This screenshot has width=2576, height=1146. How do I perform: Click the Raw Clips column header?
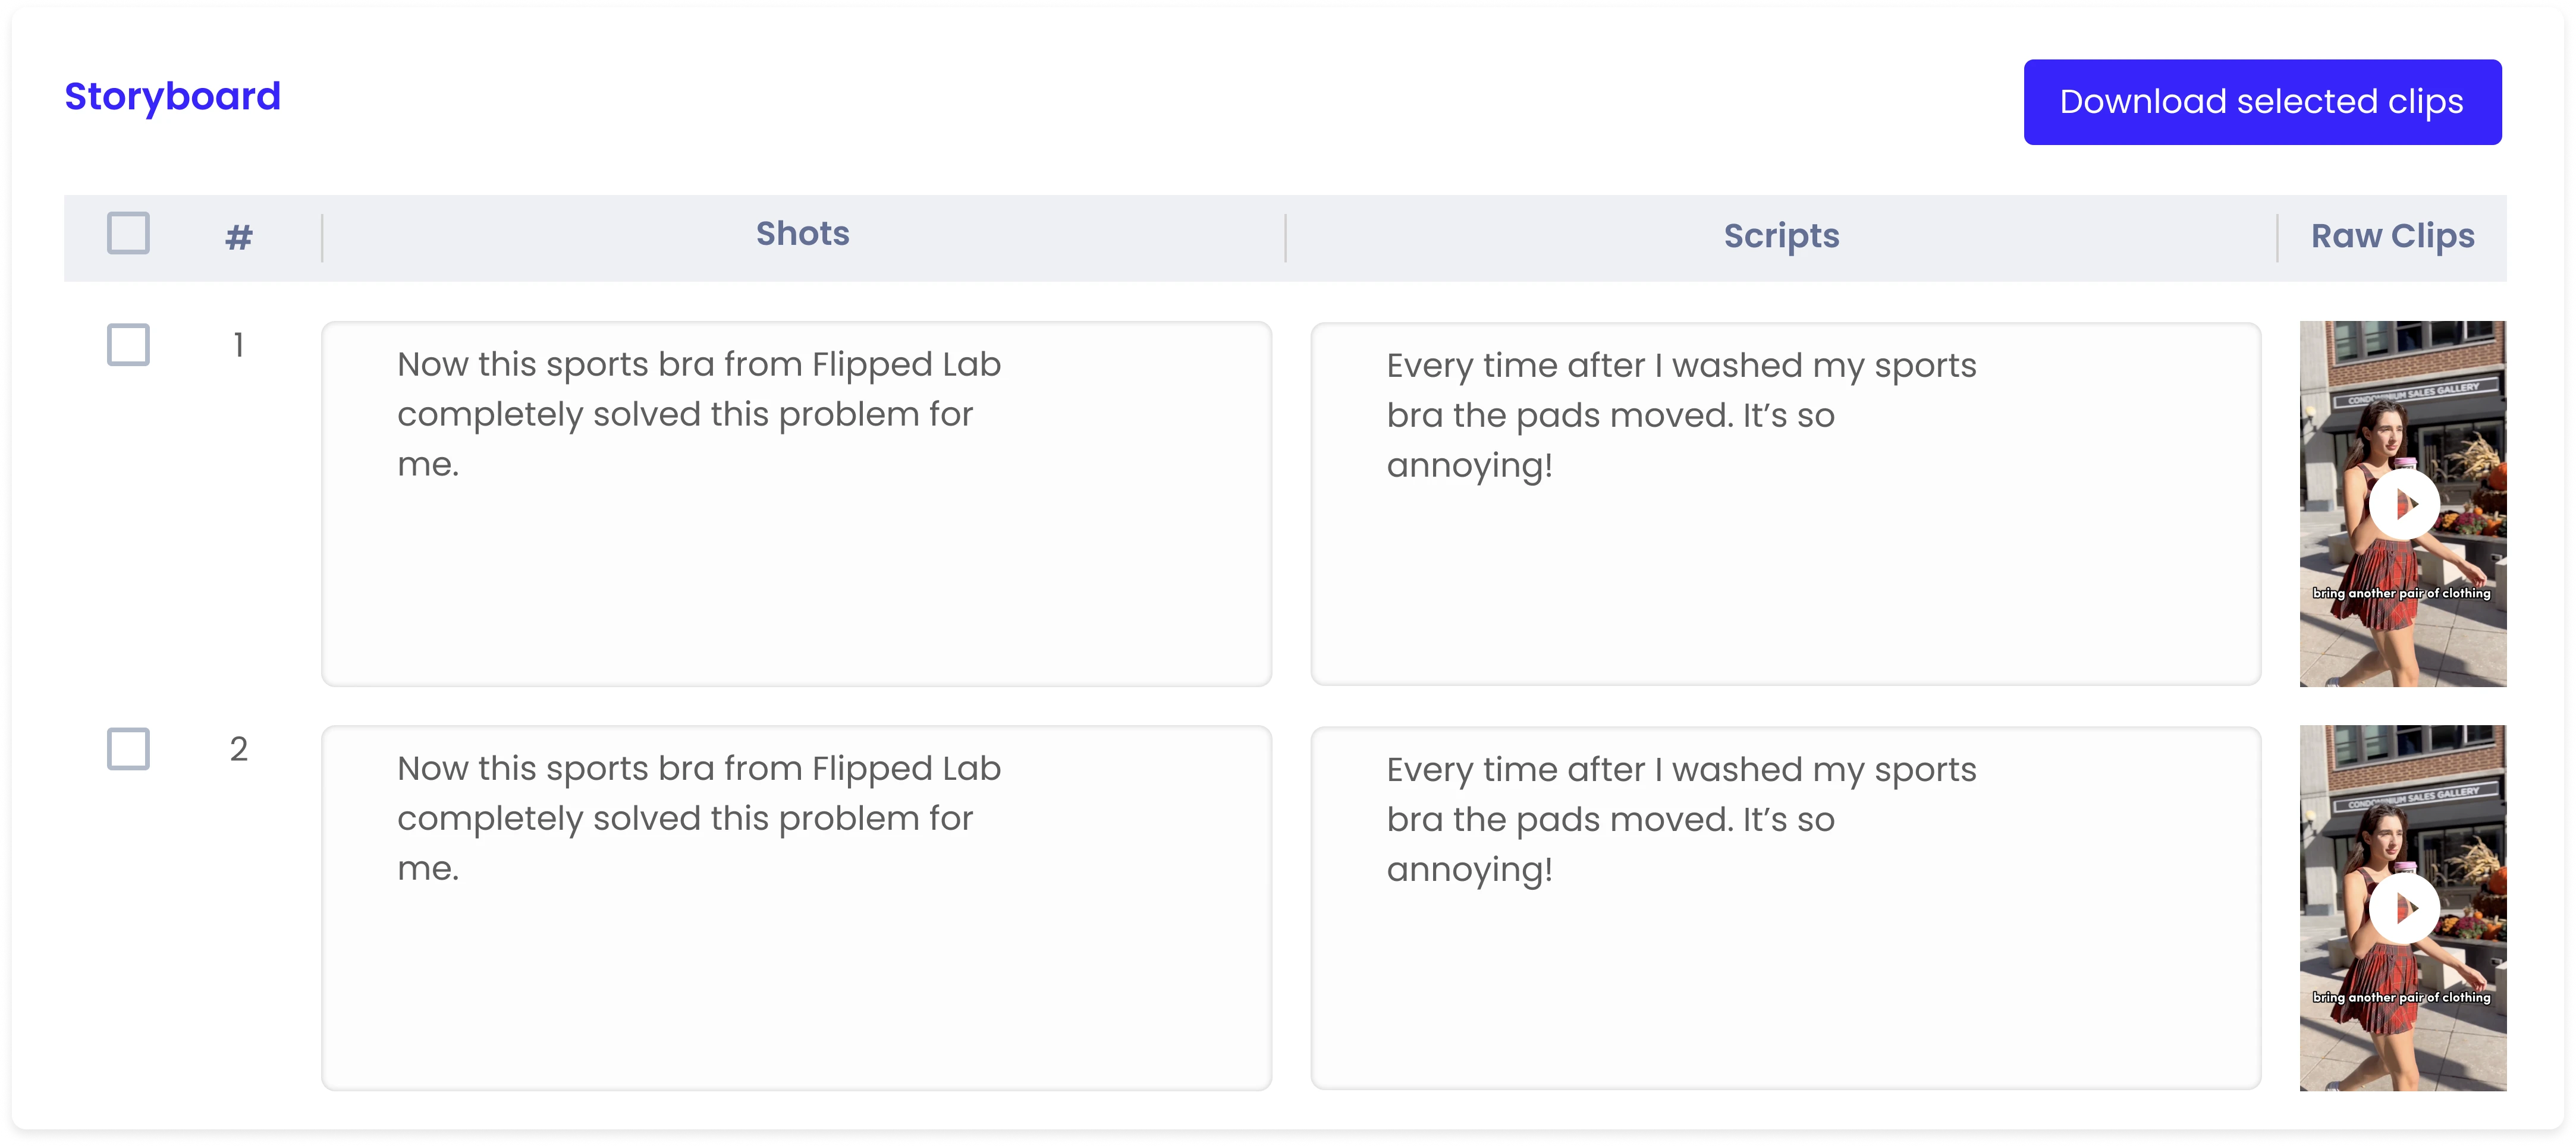(x=2393, y=236)
